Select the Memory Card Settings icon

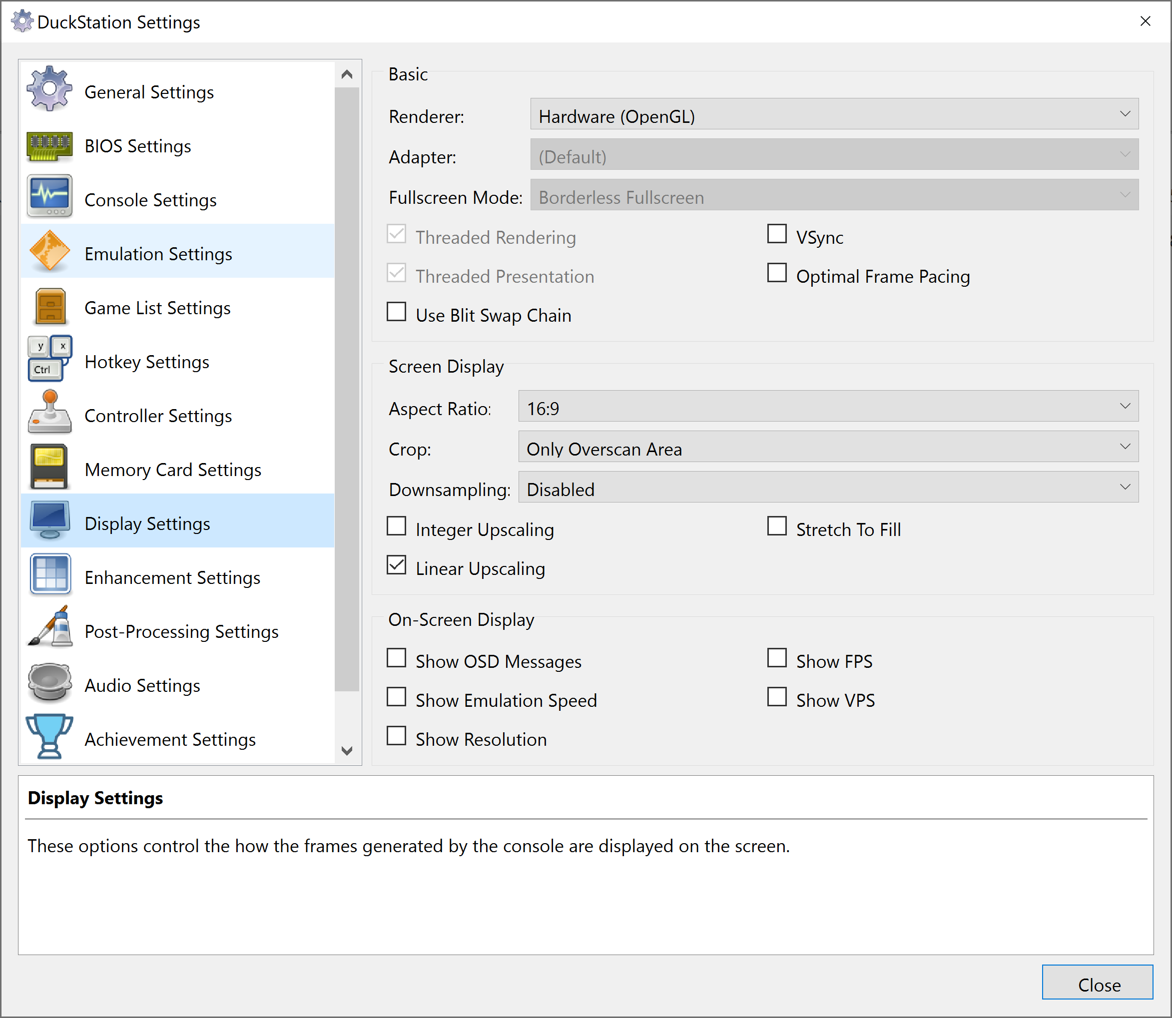(x=49, y=467)
